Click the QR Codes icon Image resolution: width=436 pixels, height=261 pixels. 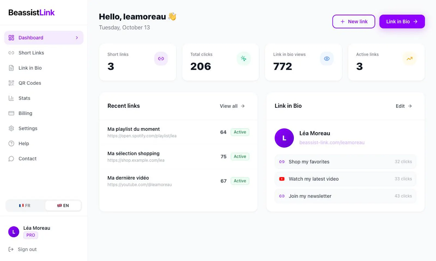[11, 83]
